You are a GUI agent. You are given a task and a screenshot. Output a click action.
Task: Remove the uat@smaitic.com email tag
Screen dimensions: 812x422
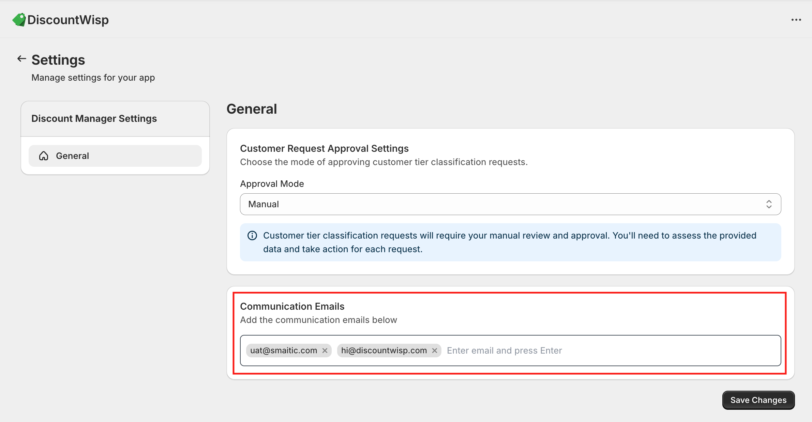tap(325, 351)
